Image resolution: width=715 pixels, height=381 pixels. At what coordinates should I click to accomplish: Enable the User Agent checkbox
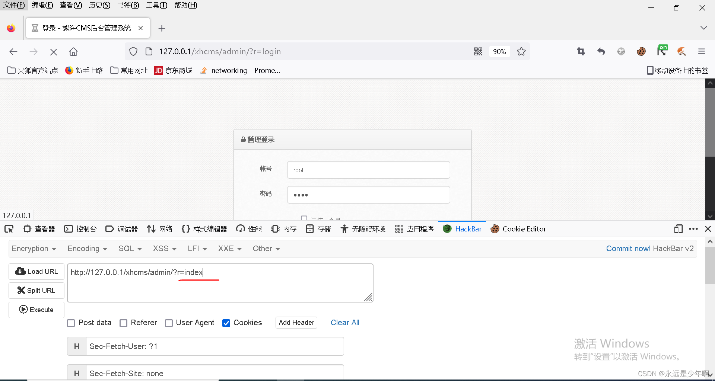click(x=169, y=323)
